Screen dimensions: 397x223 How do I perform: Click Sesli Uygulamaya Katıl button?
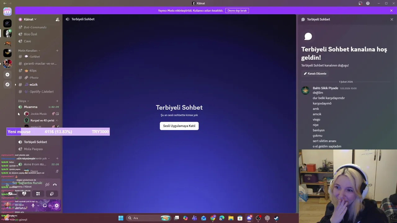(179, 126)
